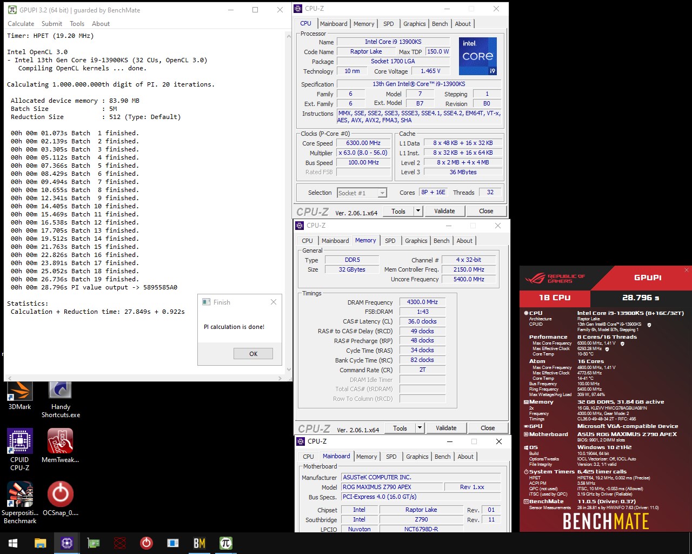Open Graphics tab in top CPU-Z window
The image size is (692, 554).
coord(415,24)
